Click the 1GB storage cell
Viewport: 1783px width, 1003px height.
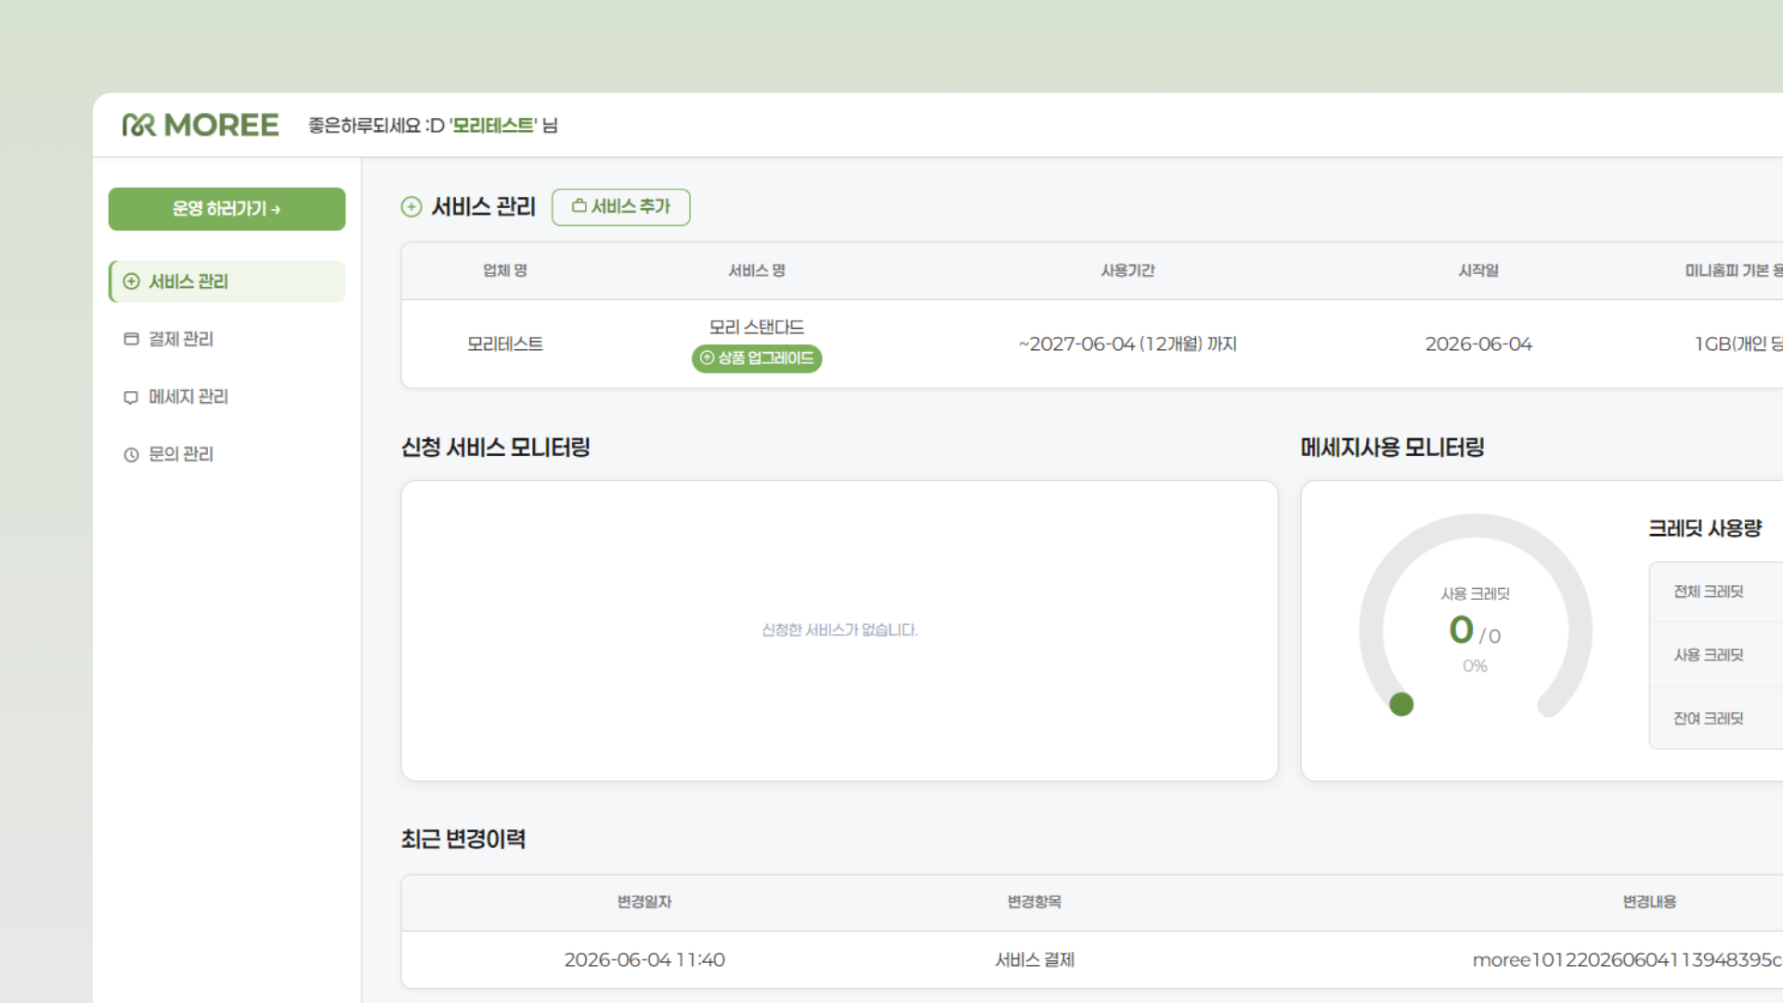1738,344
